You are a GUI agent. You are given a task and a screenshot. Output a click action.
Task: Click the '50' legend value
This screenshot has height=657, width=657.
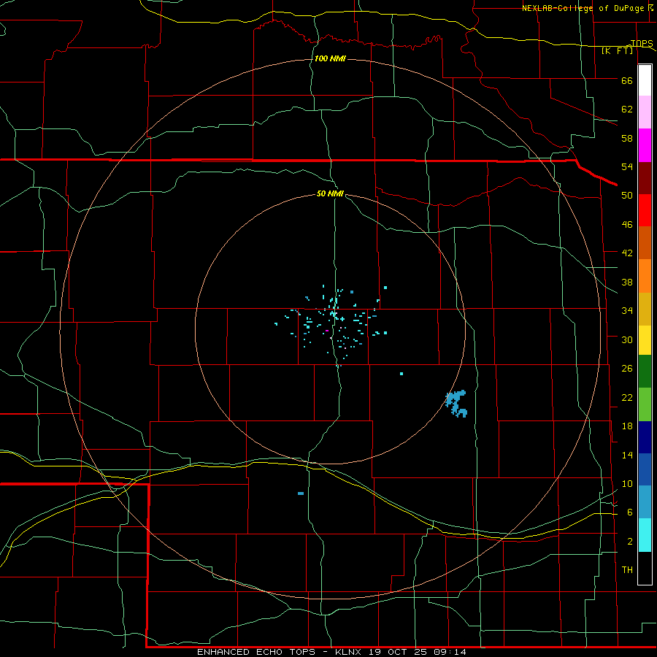click(x=627, y=196)
